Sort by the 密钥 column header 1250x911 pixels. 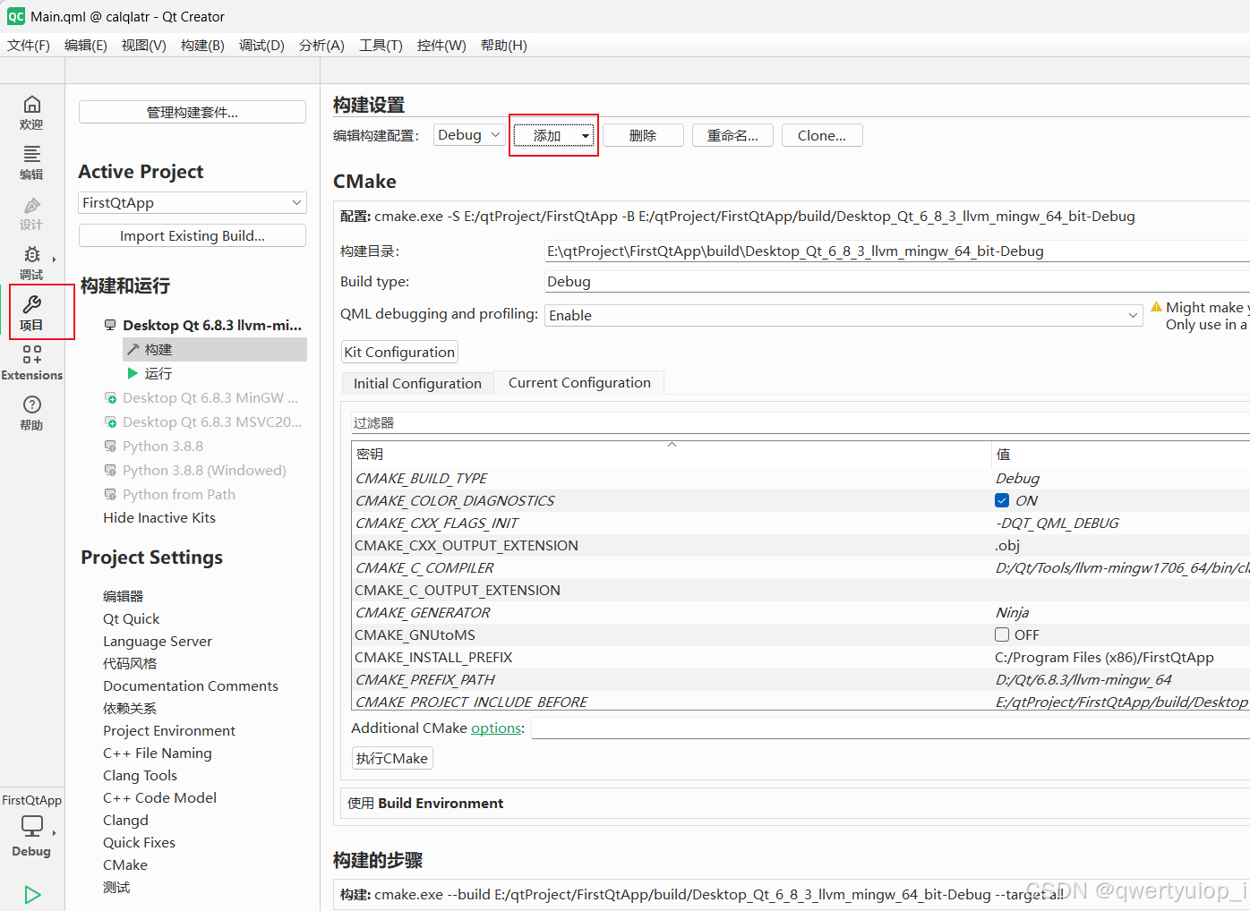point(672,454)
